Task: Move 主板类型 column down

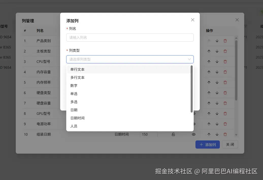Action: point(217,51)
